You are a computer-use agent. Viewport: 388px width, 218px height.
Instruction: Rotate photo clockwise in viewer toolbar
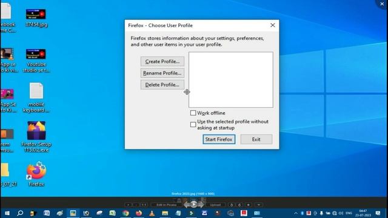tap(239, 205)
